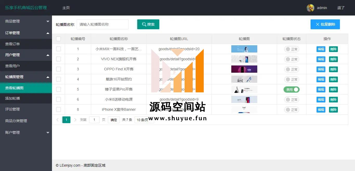Delete the 魅族16开始预约 row

coord(333,79)
